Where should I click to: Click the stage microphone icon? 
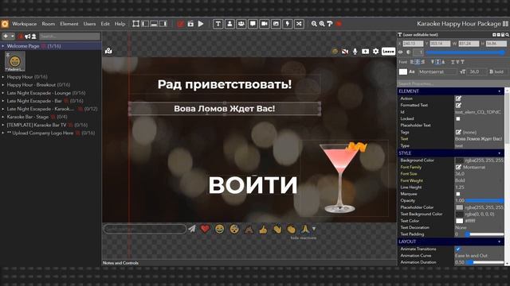pos(355,51)
